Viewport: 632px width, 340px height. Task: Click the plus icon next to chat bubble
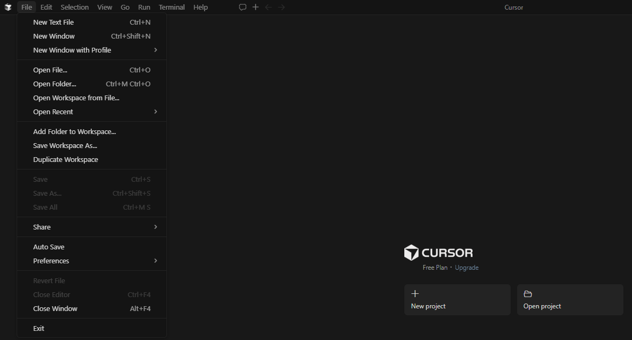coord(256,8)
